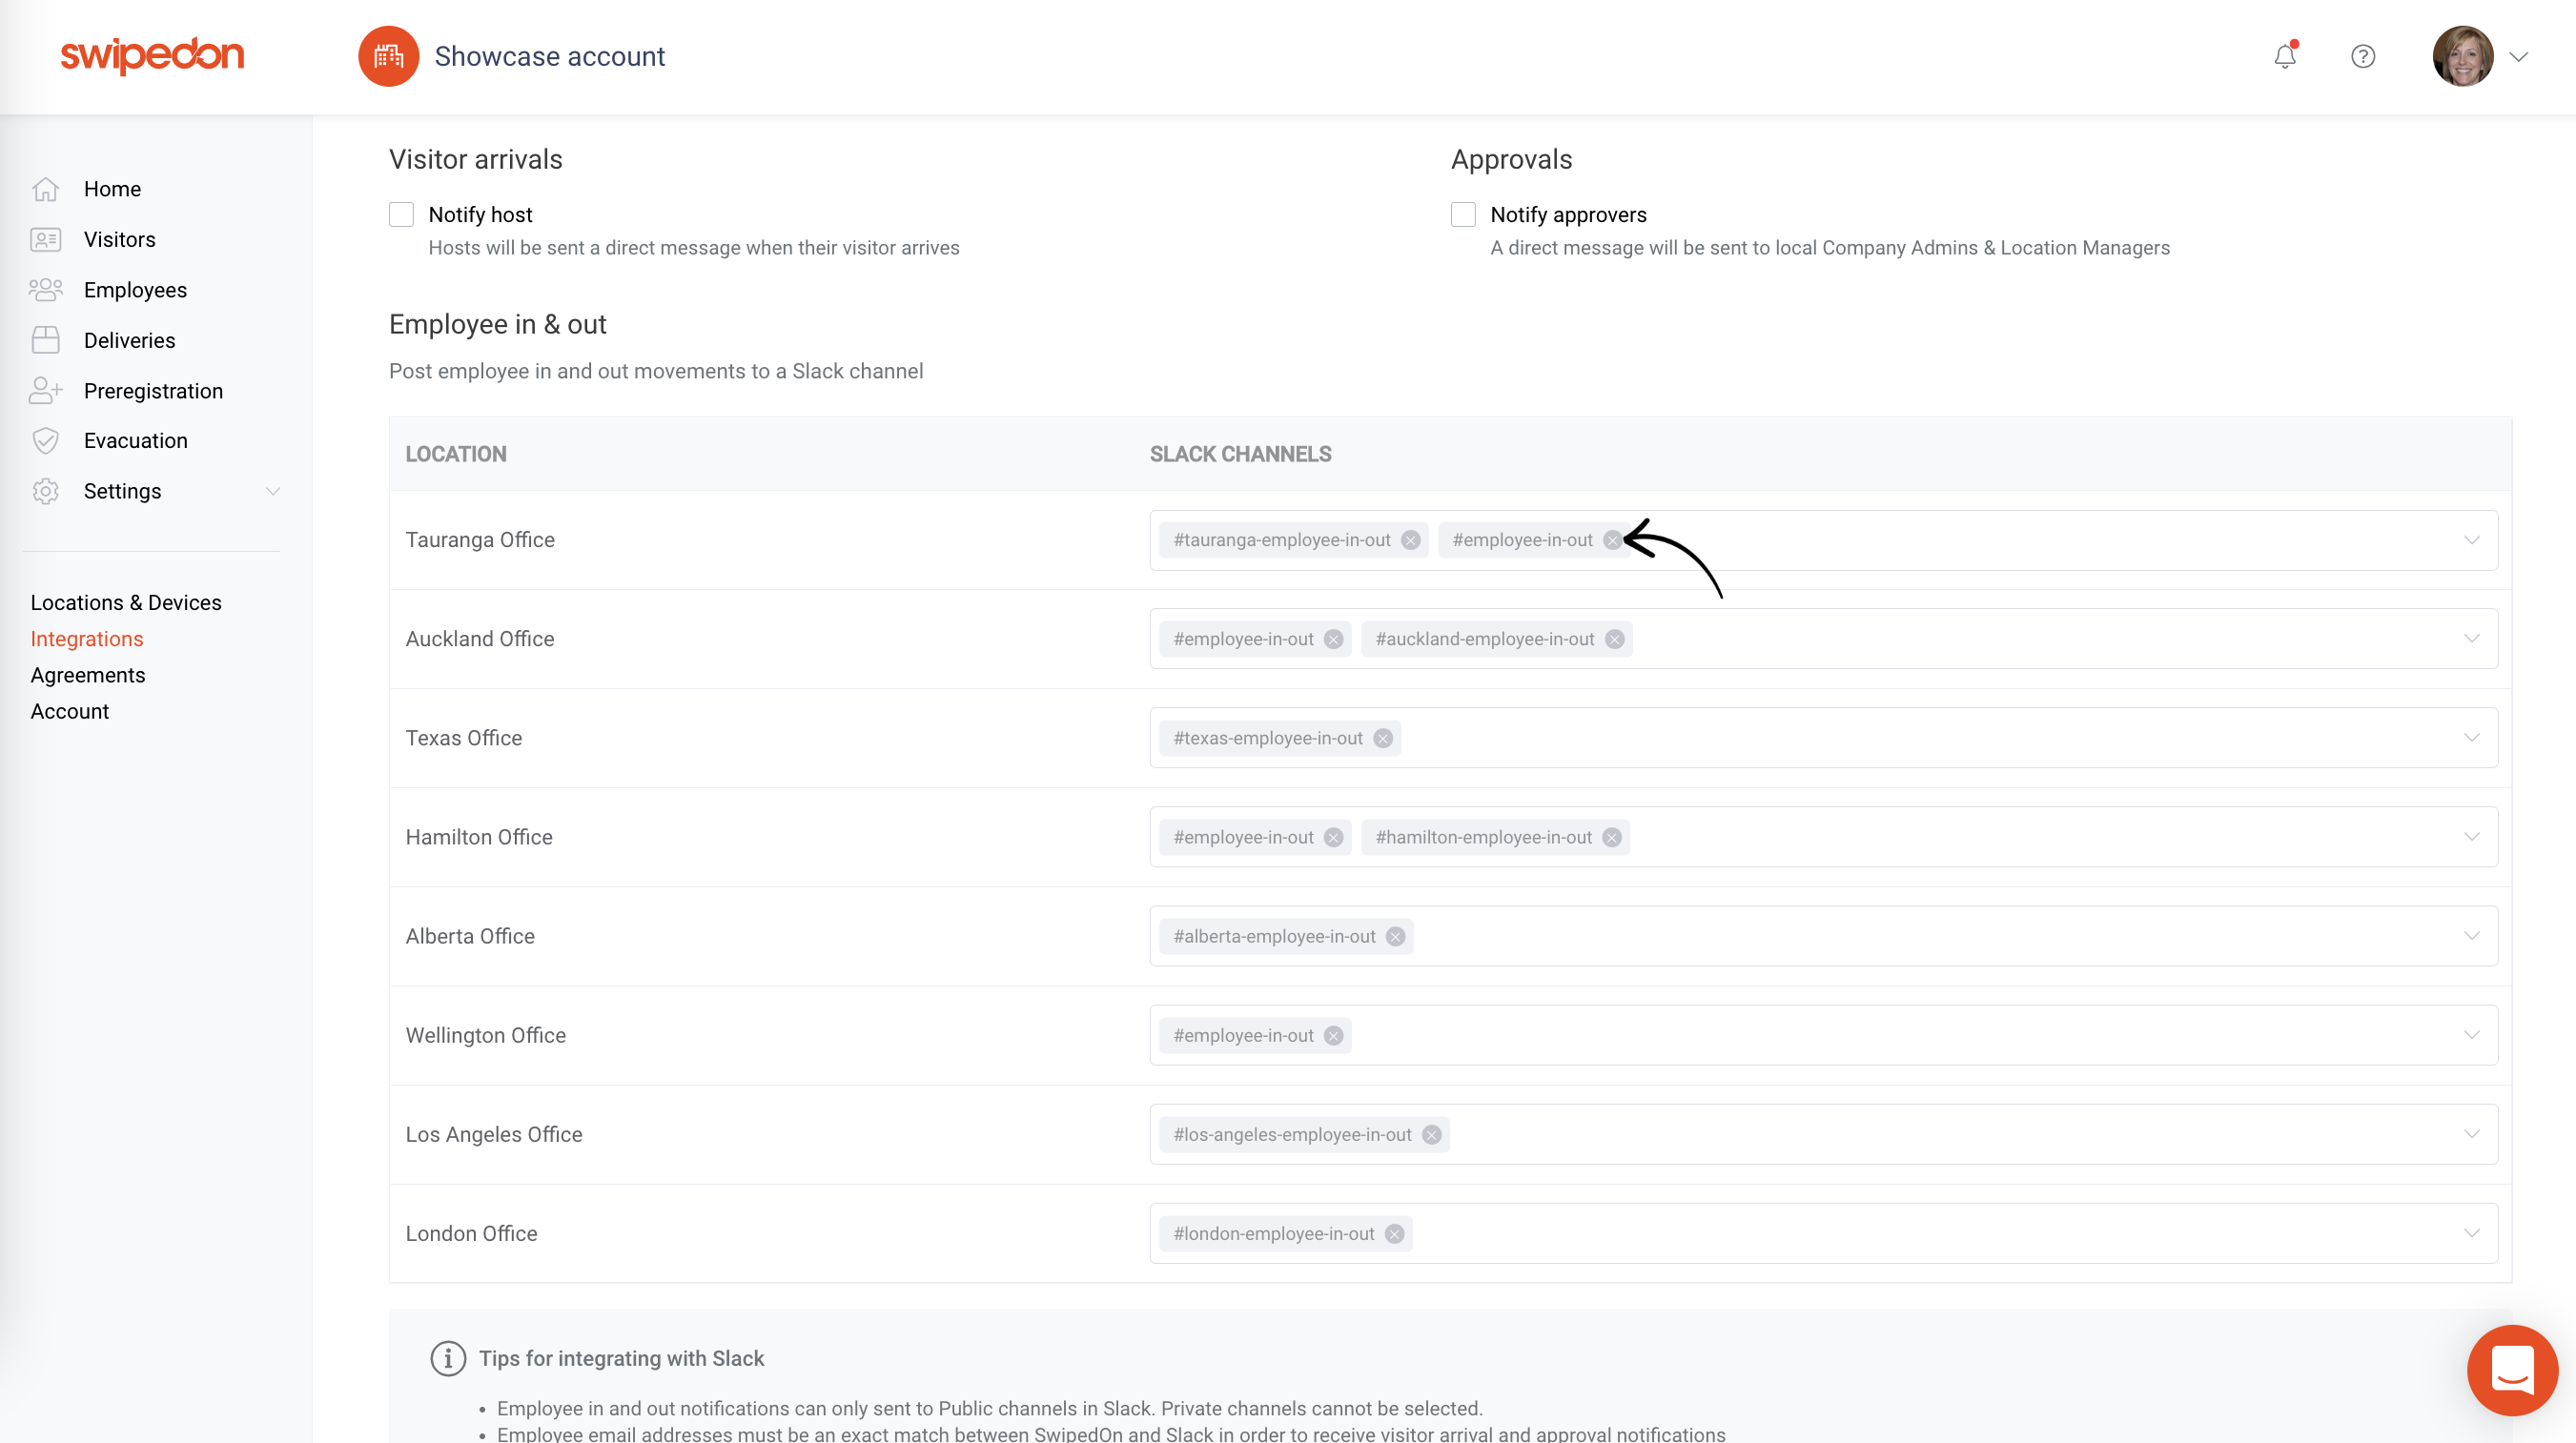Open Visitors in sidebar
2576x1443 pixels.
pos(120,239)
